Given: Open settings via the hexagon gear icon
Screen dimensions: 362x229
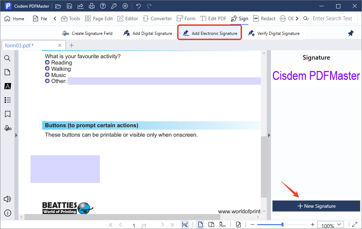Looking at the screenshot, I should pyautogui.click(x=125, y=6).
